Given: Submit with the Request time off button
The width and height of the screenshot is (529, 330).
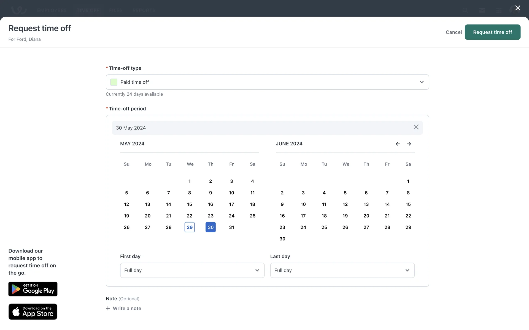Looking at the screenshot, I should point(492,32).
